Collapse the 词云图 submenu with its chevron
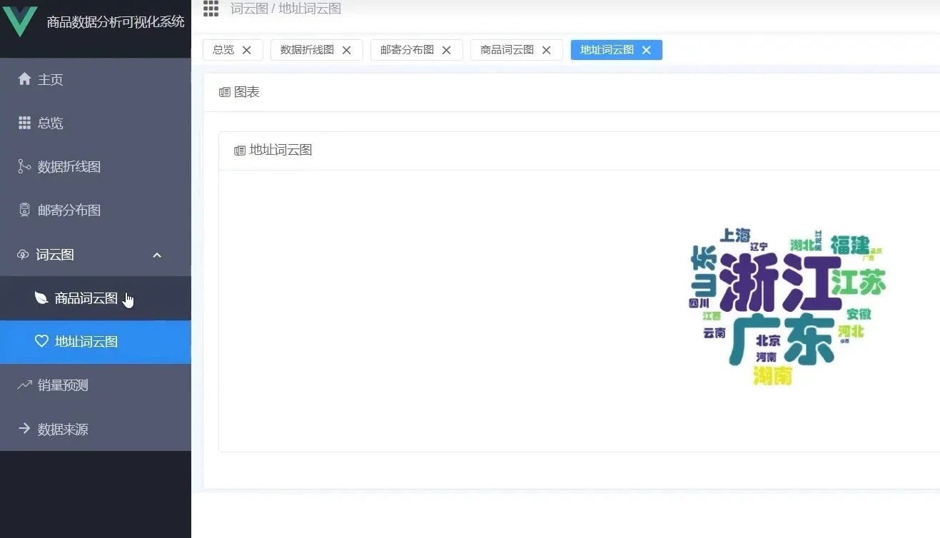Image resolution: width=940 pixels, height=538 pixels. tap(156, 255)
